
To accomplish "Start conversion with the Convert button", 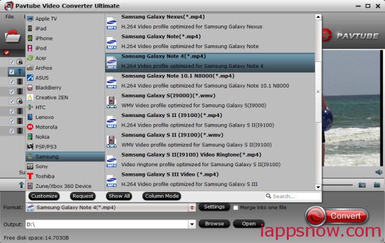I will (337, 216).
